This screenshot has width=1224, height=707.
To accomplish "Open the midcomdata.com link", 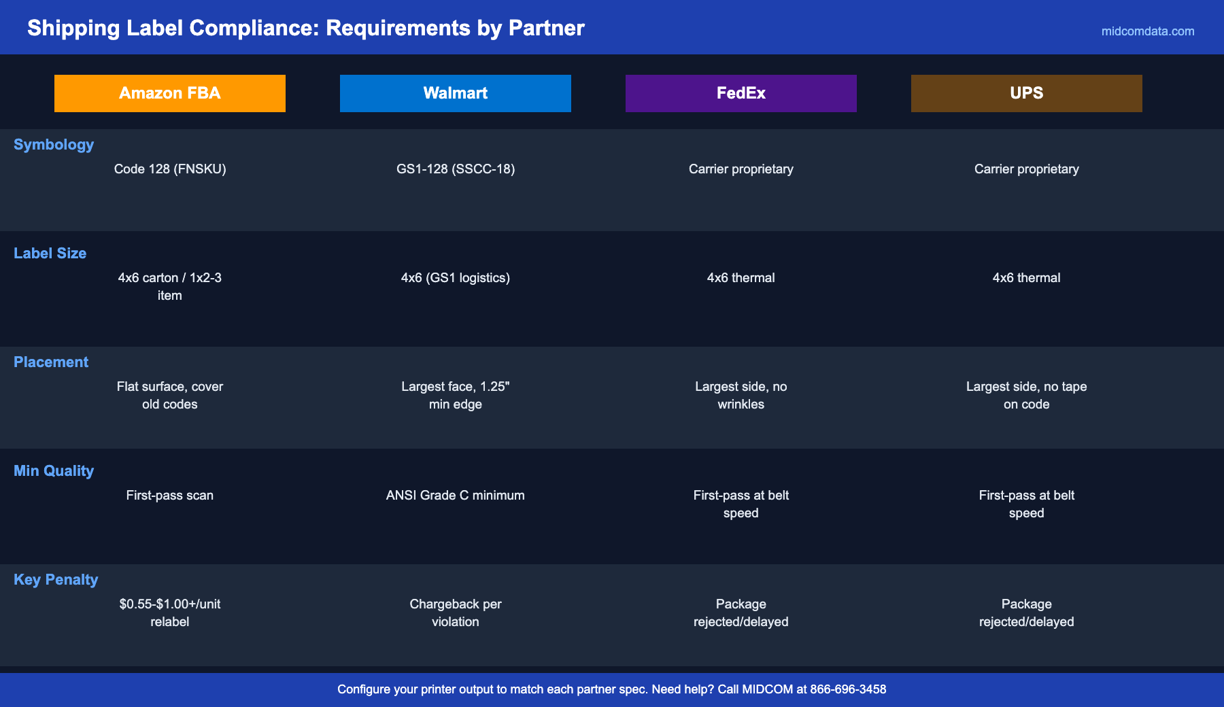I will click(x=1148, y=31).
